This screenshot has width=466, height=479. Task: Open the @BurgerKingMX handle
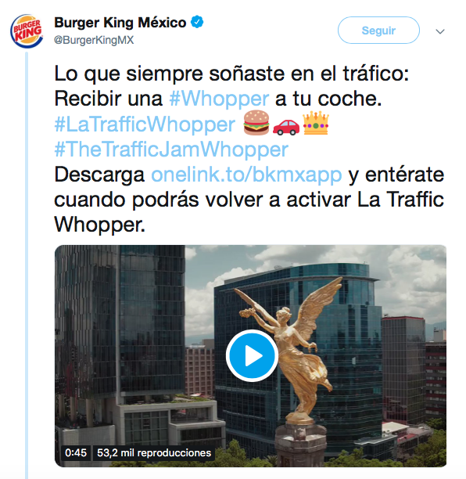click(94, 41)
